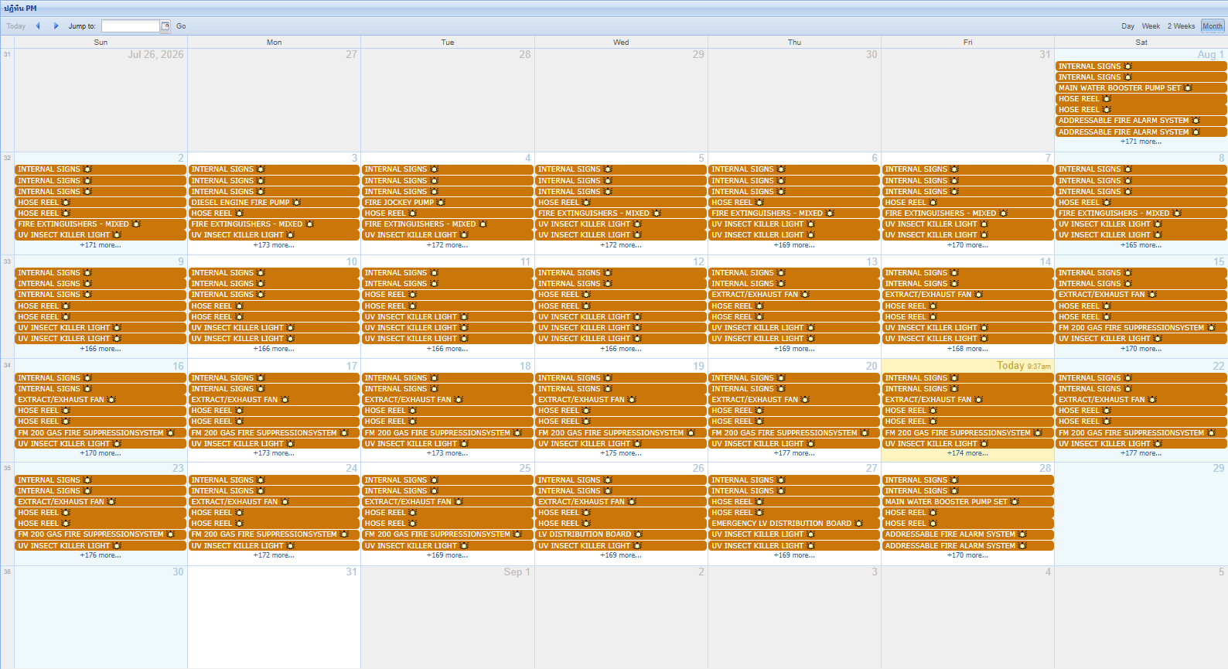Viewport: 1228px width, 669px height.
Task: Click the icon beside today's FM 200 GAS FIRE SUPPRESSIONSYSTEM
Action: [x=1038, y=433]
